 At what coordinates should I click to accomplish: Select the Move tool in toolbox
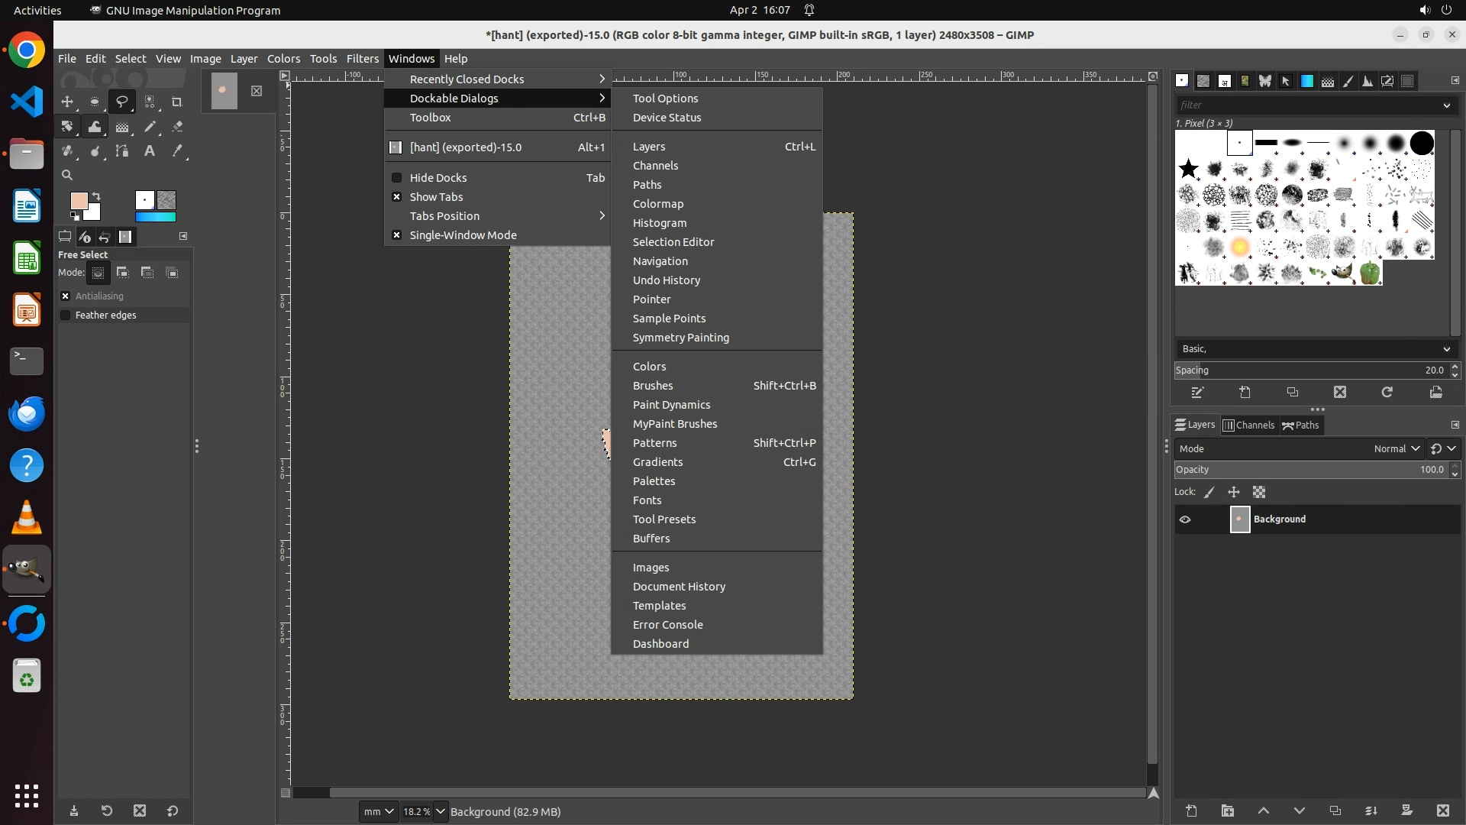[x=67, y=102]
